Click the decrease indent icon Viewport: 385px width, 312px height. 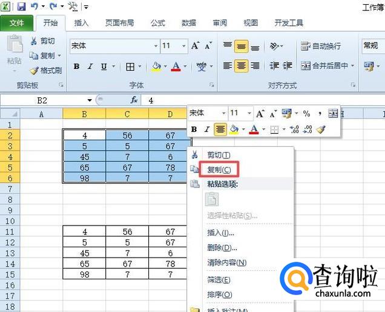click(x=274, y=65)
